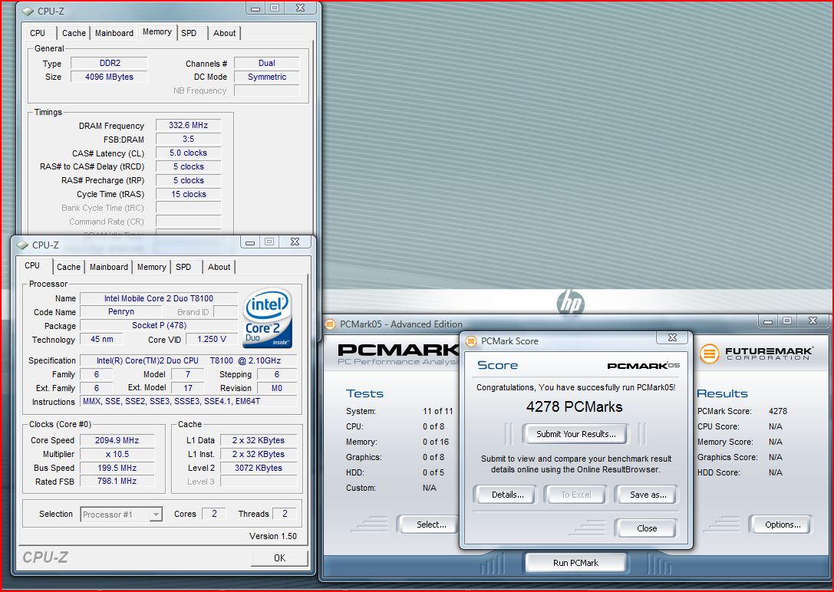This screenshot has width=834, height=592.
Task: Click PCMark05 title bar icon
Action: pos(330,324)
